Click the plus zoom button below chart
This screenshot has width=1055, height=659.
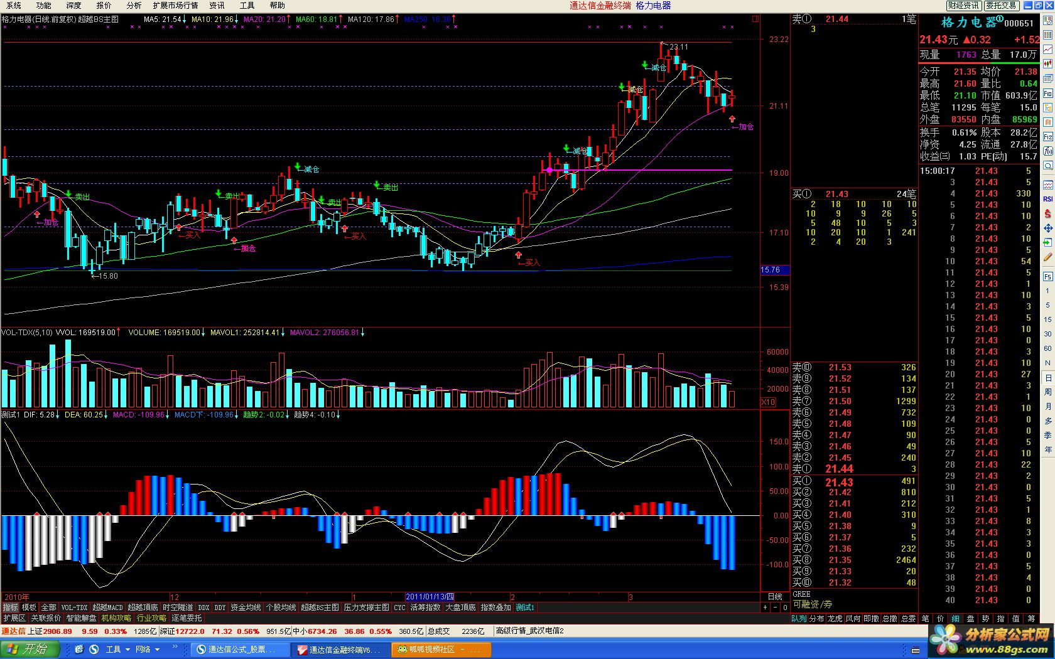point(765,608)
